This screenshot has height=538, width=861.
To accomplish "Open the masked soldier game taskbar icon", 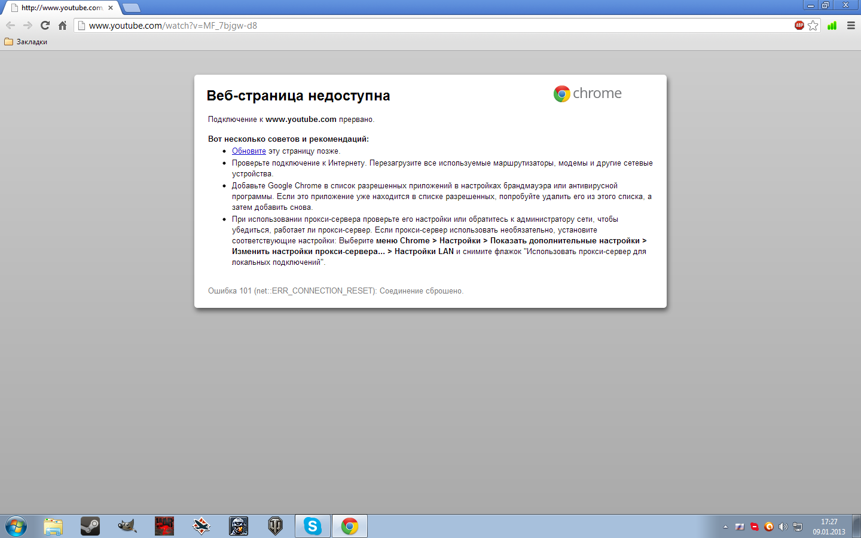I will 239,526.
